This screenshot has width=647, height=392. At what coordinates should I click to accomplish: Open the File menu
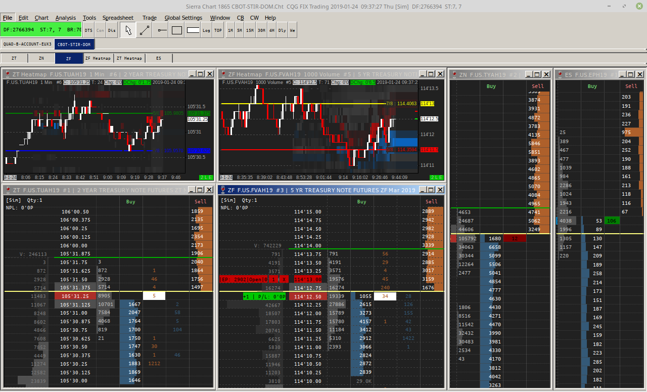click(8, 18)
